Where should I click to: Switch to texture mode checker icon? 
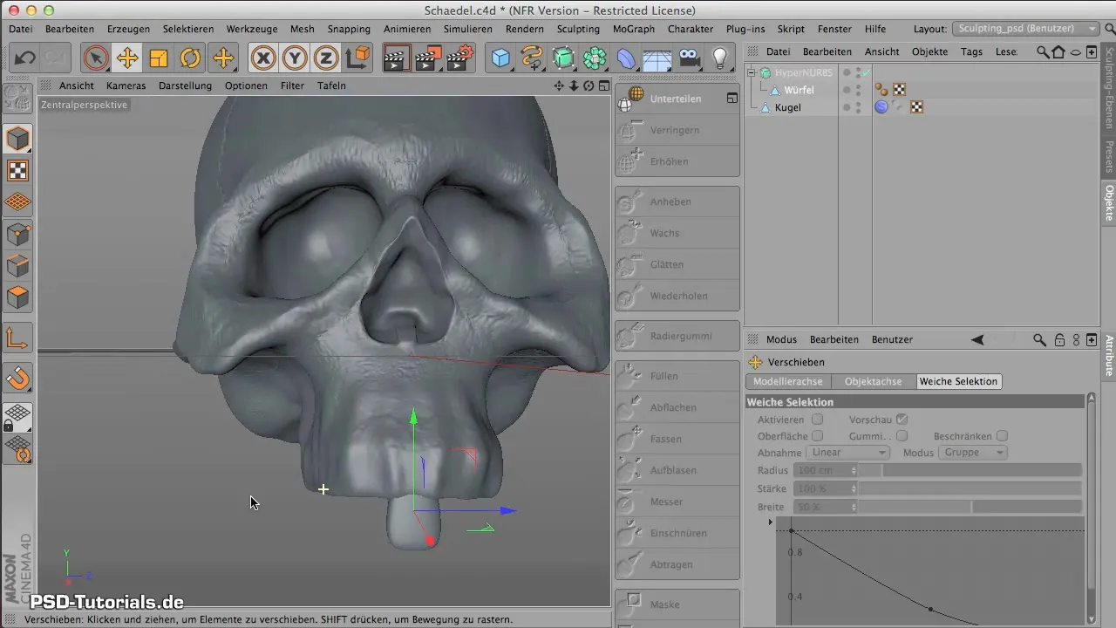pyautogui.click(x=18, y=170)
